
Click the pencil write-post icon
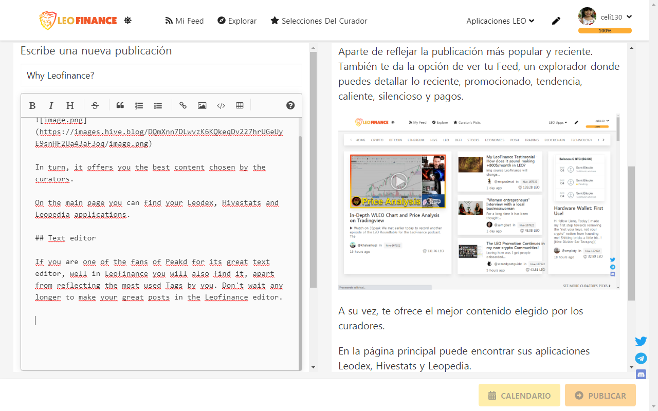click(556, 21)
